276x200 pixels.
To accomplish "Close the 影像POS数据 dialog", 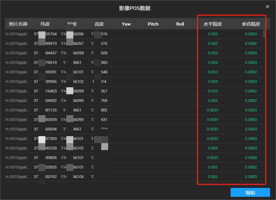I will [x=267, y=7].
